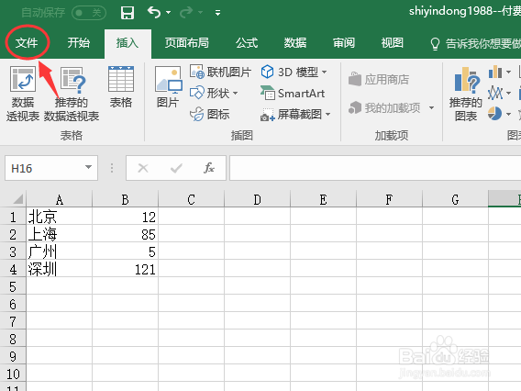521x391 pixels.
Task: Insert Online Pictures (联机图片)
Action: (220, 72)
